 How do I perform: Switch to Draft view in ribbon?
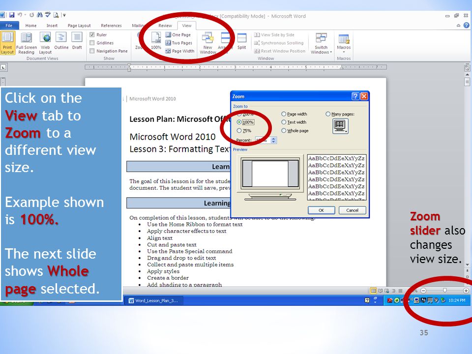(77, 41)
